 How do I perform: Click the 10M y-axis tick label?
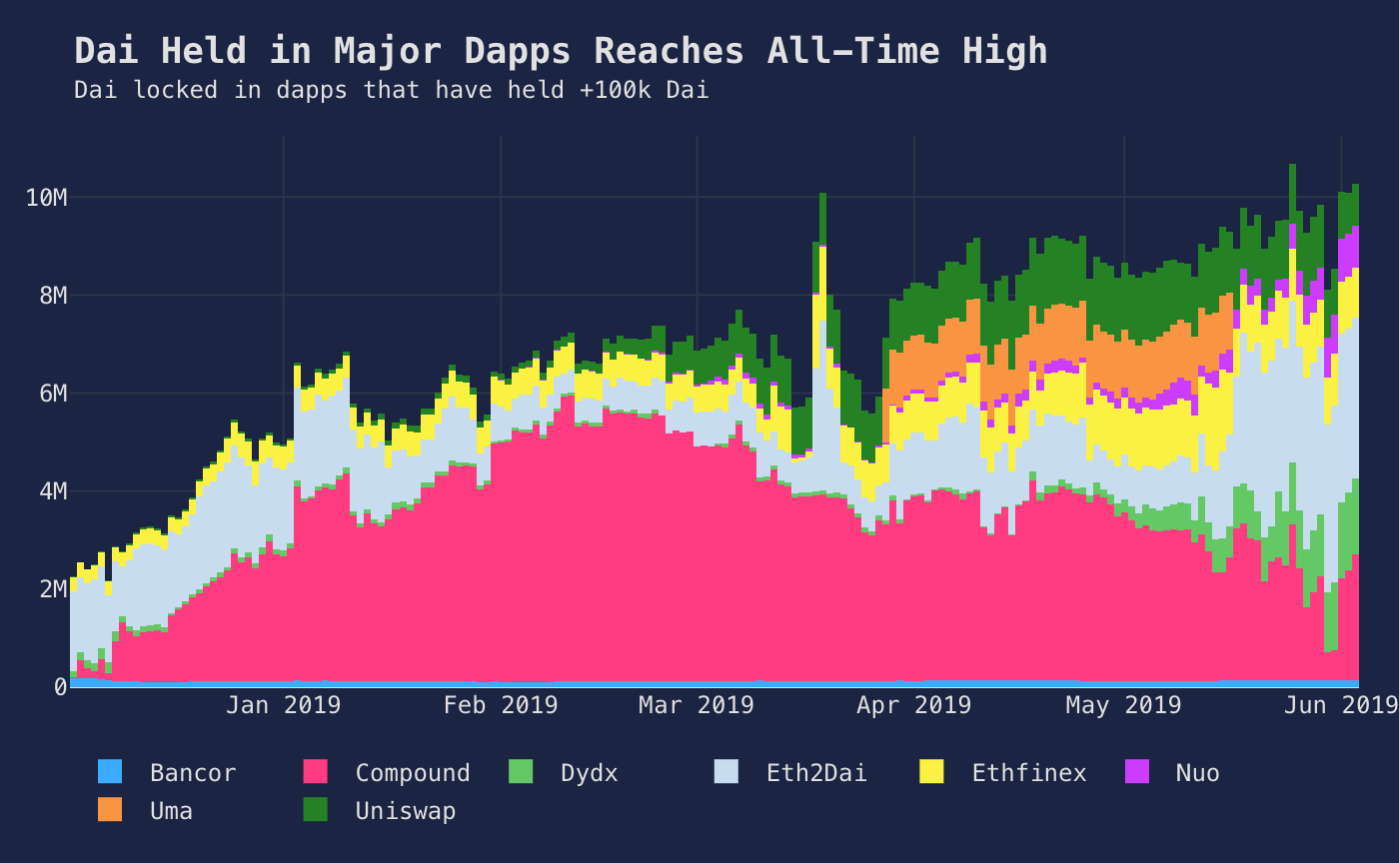coord(46,198)
